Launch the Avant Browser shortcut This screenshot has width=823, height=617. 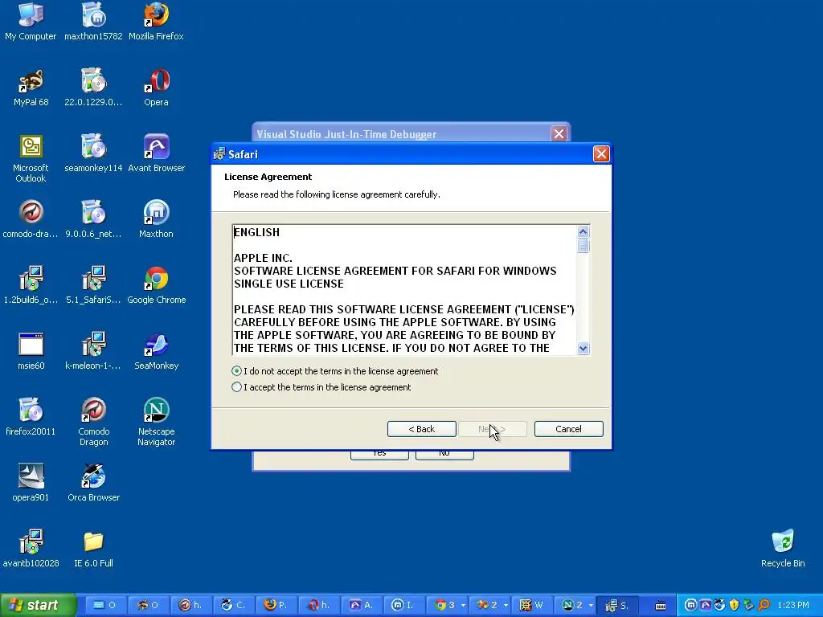pos(156,153)
